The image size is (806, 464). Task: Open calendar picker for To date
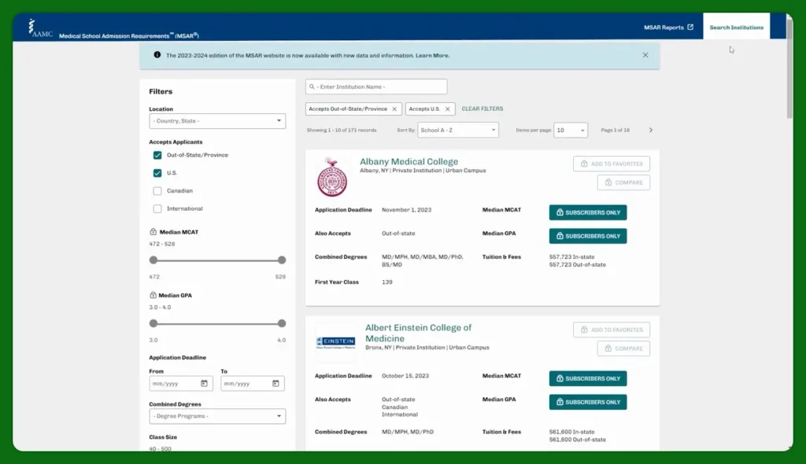point(275,383)
